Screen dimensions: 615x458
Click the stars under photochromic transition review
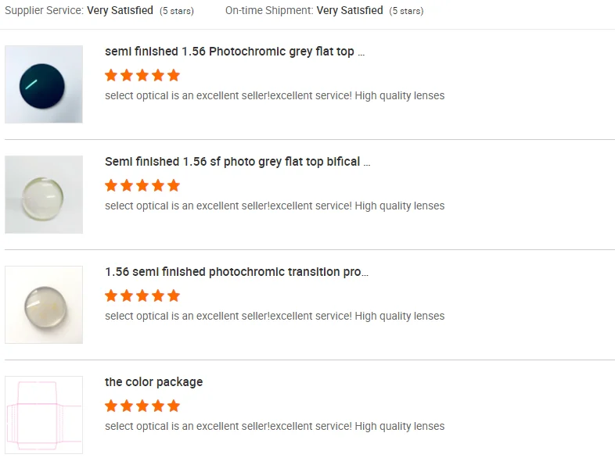click(x=142, y=295)
